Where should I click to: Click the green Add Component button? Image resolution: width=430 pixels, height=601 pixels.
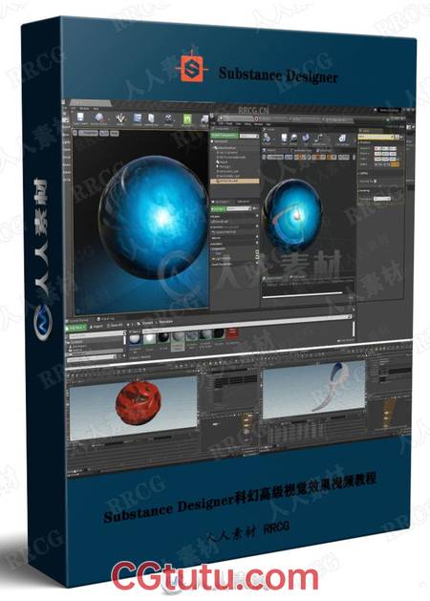[x=225, y=136]
